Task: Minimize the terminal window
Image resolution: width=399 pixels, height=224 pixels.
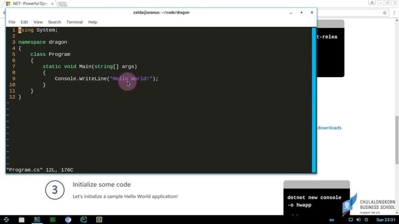Action: click(291, 12)
